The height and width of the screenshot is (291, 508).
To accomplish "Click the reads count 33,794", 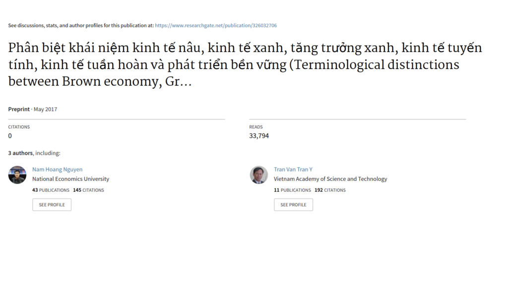I will point(259,136).
